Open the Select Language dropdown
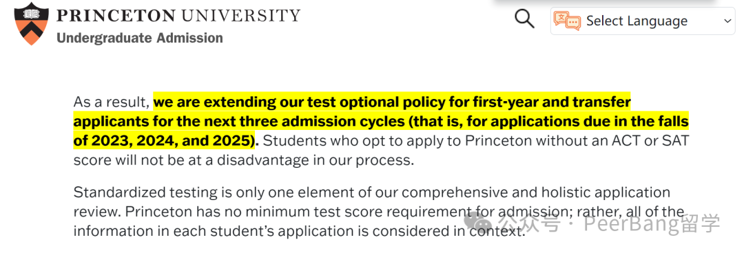 pyautogui.click(x=643, y=21)
